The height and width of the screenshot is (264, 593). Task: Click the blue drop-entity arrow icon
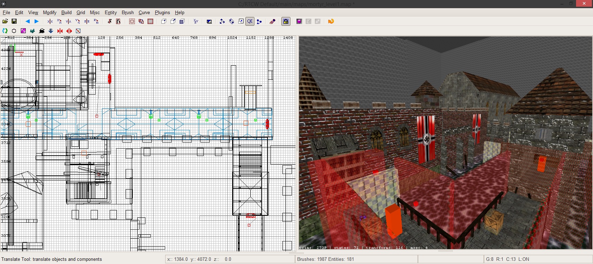pyautogui.click(x=51, y=31)
